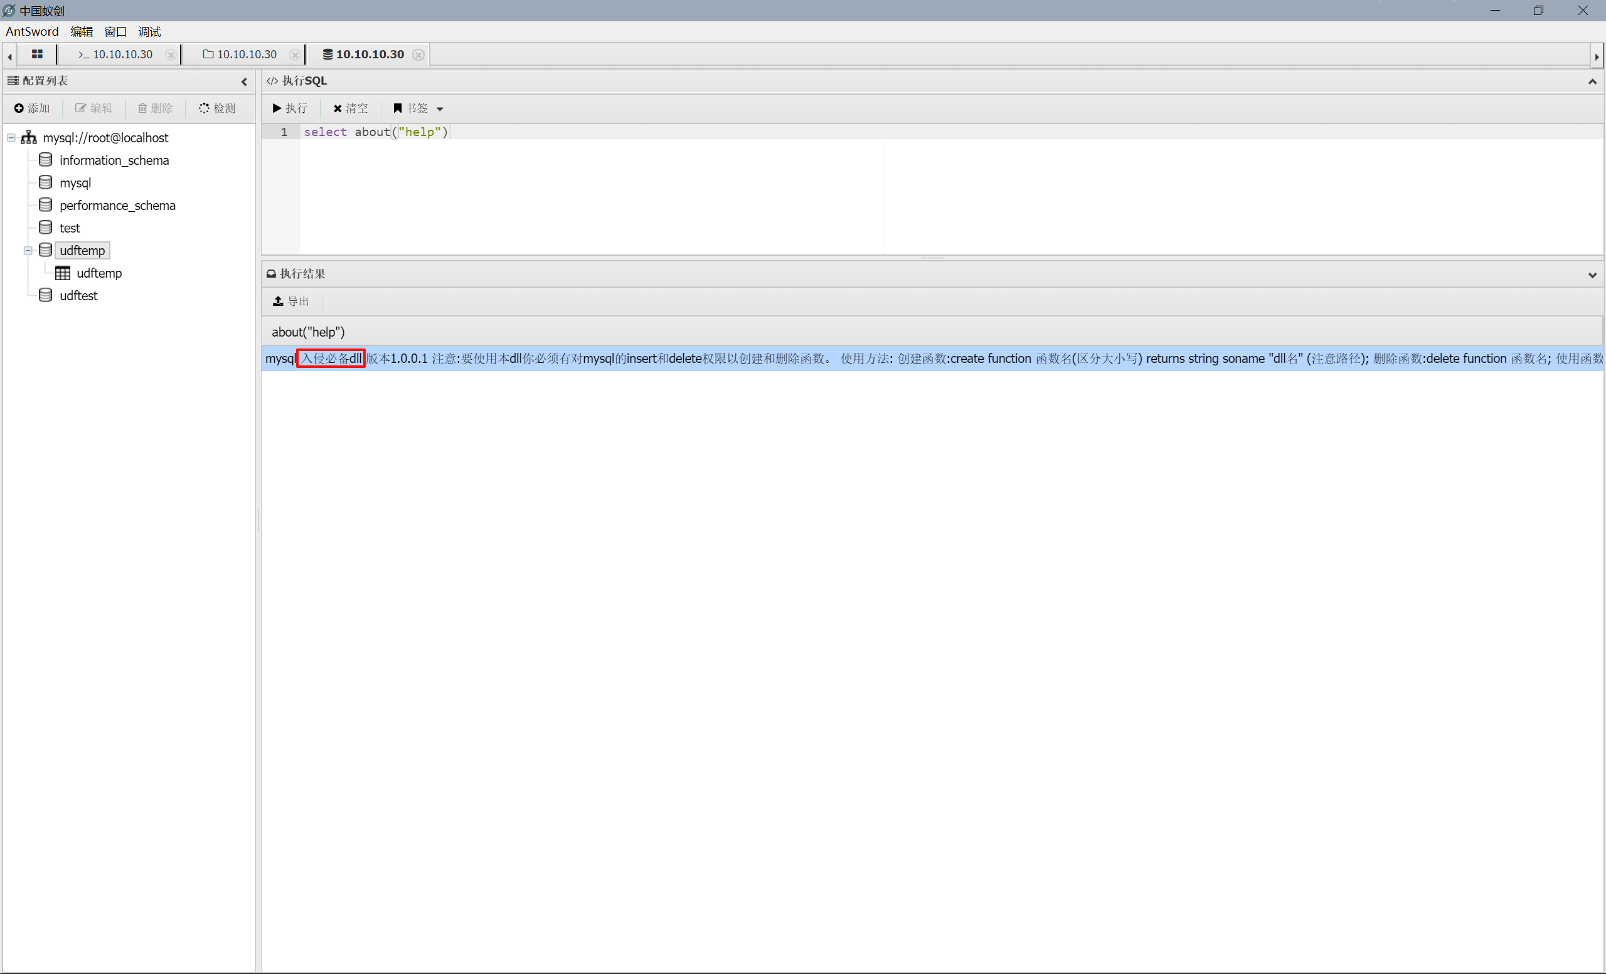Open the 调试 menu
1606x974 pixels.
click(149, 31)
